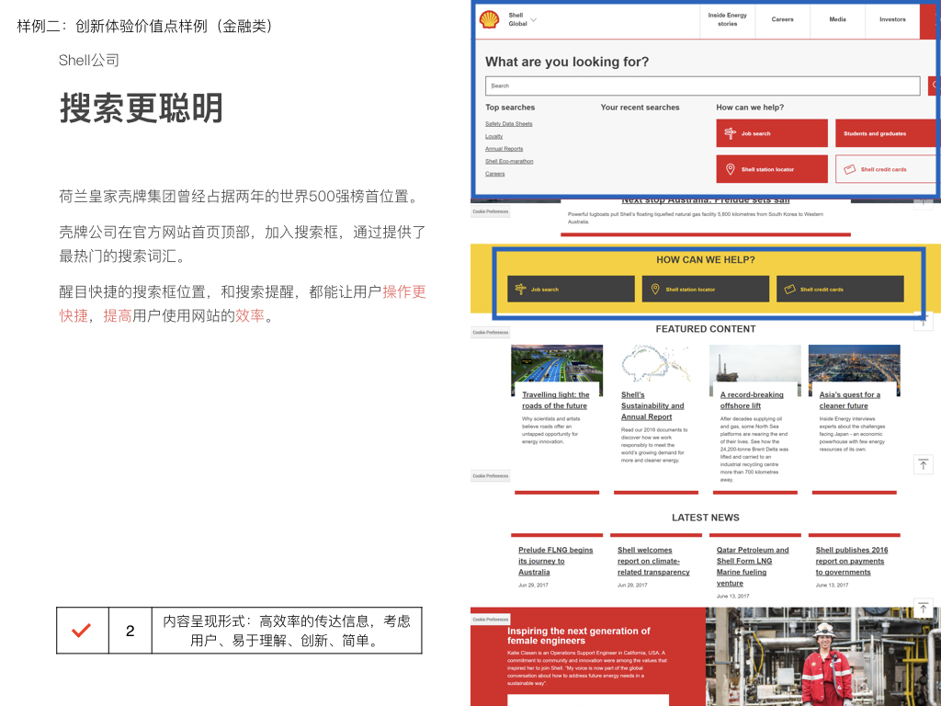The image size is (941, 706).
Task: Click the 'Your recent searches' label
Action: click(640, 108)
